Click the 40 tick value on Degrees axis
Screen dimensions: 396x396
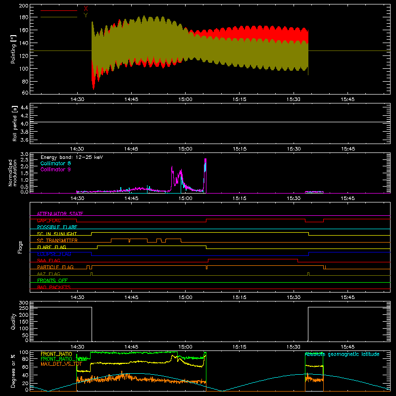point(25,375)
